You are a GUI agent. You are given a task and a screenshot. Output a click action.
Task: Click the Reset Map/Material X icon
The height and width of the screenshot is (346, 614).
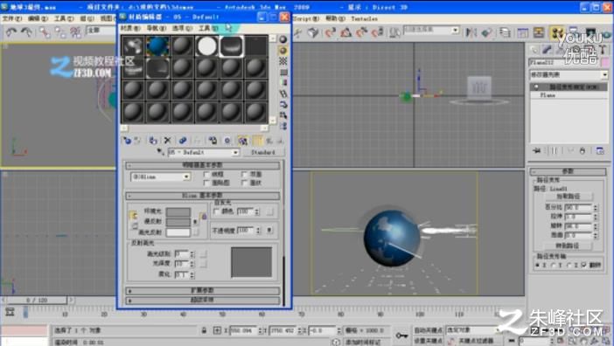[x=168, y=141]
